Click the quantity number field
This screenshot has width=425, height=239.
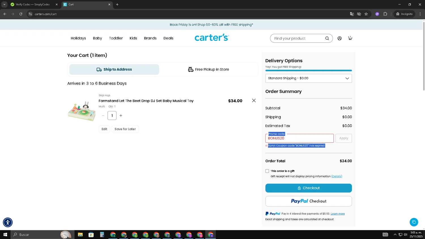pyautogui.click(x=112, y=116)
